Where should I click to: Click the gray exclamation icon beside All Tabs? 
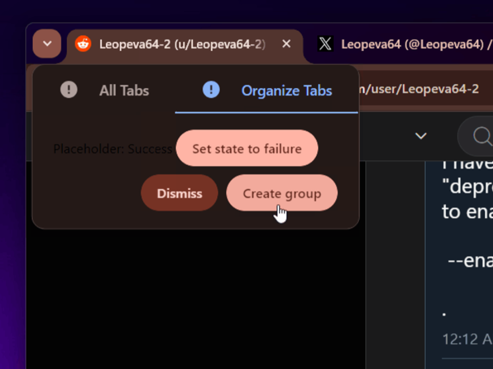pos(69,89)
